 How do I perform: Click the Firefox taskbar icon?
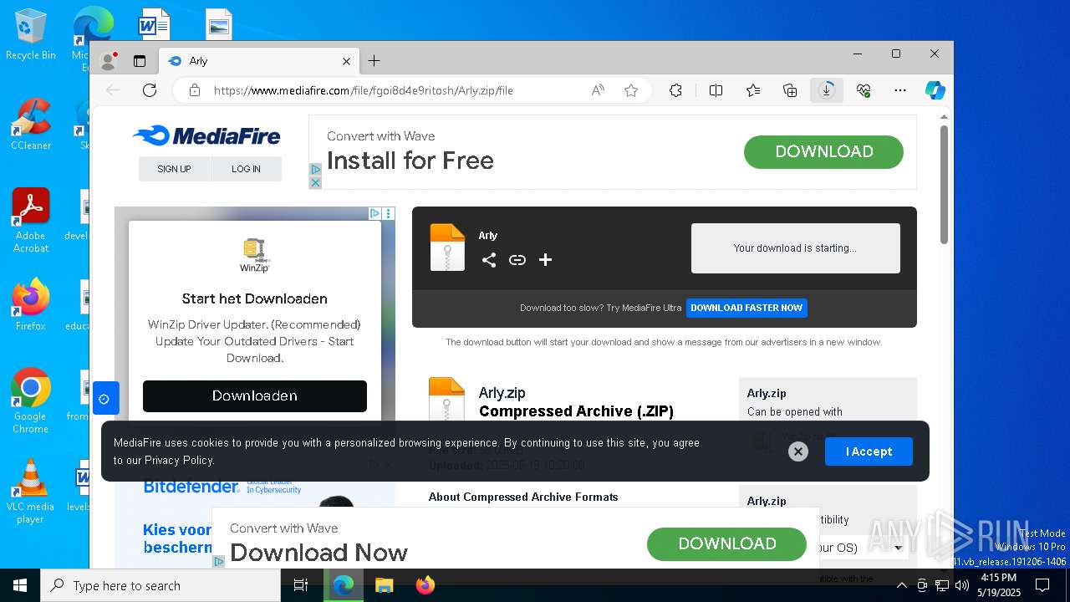coord(425,585)
